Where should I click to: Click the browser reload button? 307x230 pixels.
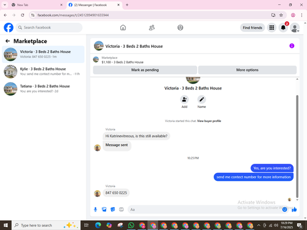23,15
